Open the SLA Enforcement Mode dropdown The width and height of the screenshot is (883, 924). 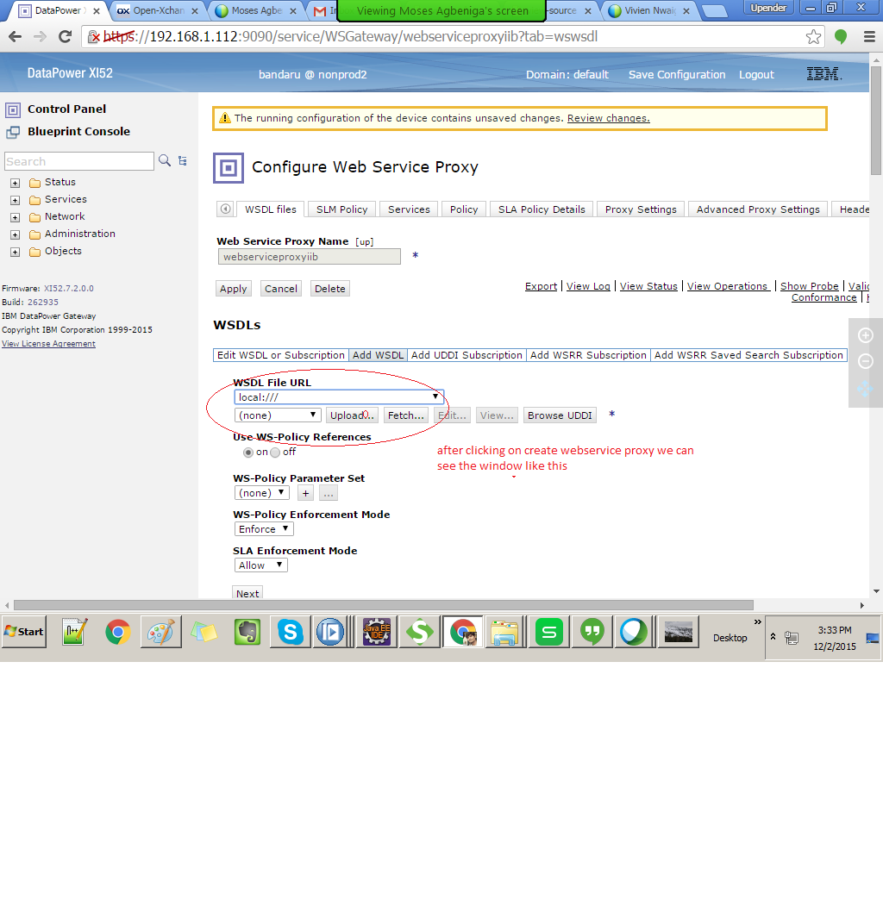260,565
